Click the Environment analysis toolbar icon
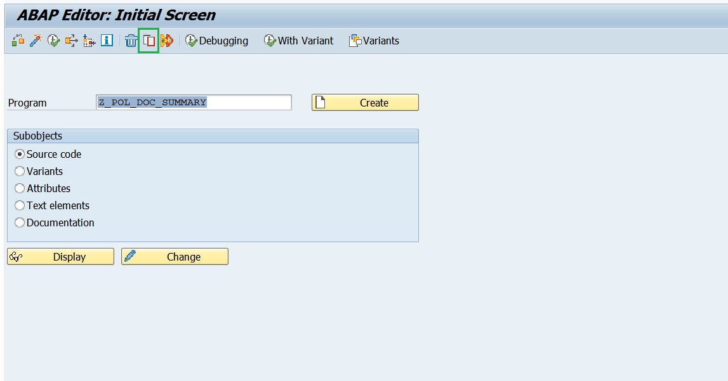Image resolution: width=728 pixels, height=381 pixels. [89, 41]
